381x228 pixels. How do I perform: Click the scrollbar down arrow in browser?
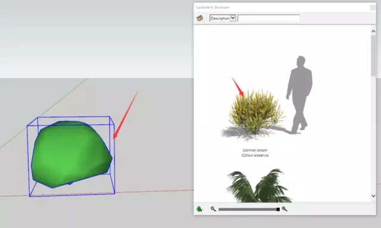click(373, 196)
